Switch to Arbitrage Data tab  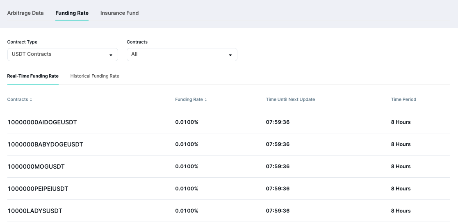click(25, 13)
